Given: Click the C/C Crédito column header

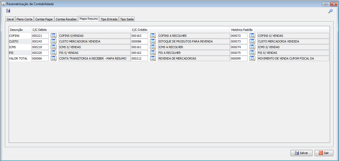Looking at the screenshot, I should point(139,30).
